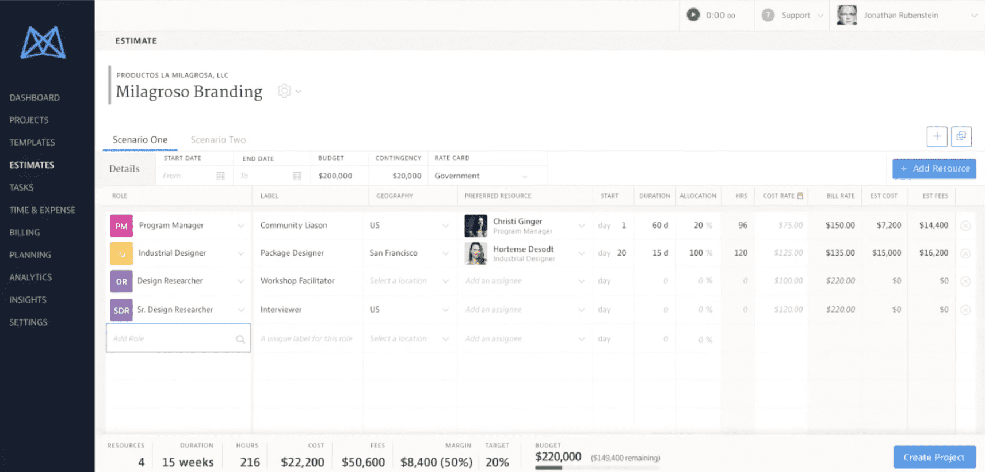Screen dimensions: 985x472
Task: Click the duplicate scenario icon
Action: point(961,136)
